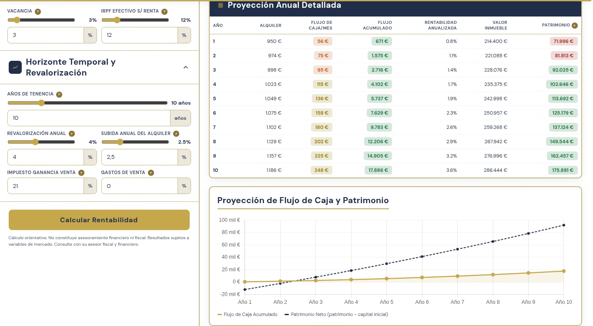Click the Años de Tenencia input field
Image resolution: width=593 pixels, height=326 pixels.
[89, 118]
